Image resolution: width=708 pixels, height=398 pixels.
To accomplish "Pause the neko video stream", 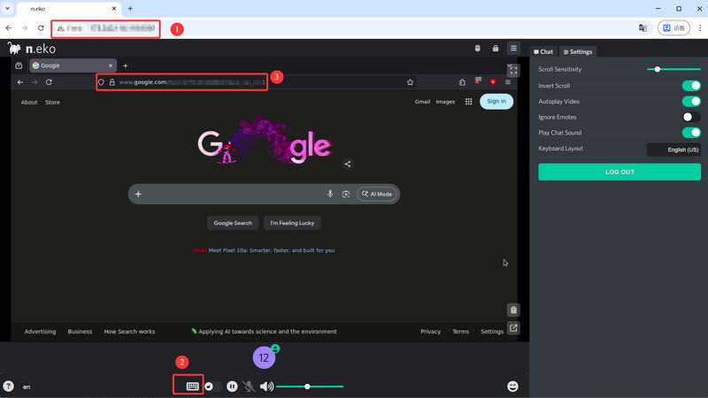I will click(x=232, y=387).
